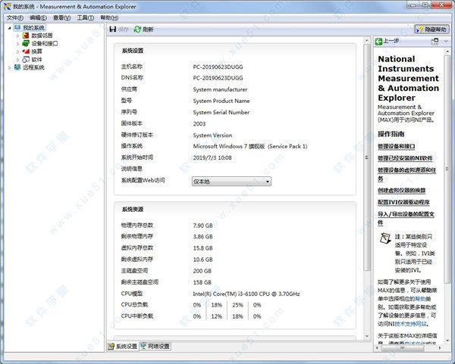Click the help pane layout icon
Image resolution: width=455 pixels, height=364 pixels.
[x=435, y=42]
